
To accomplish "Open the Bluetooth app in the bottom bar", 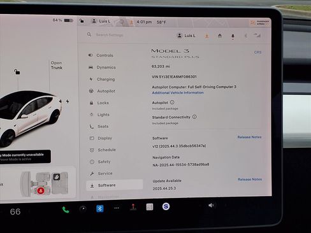I will (100, 208).
